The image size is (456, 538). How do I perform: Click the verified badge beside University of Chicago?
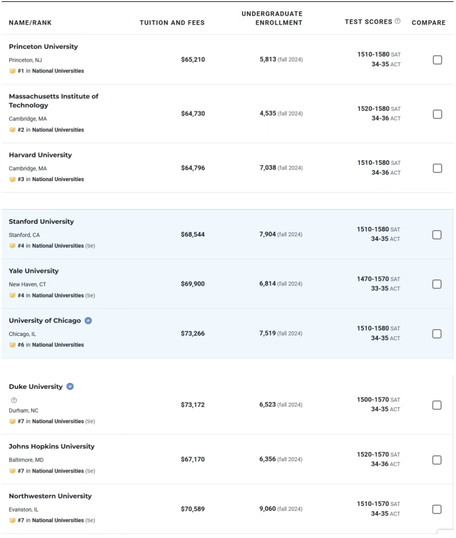[x=88, y=321]
